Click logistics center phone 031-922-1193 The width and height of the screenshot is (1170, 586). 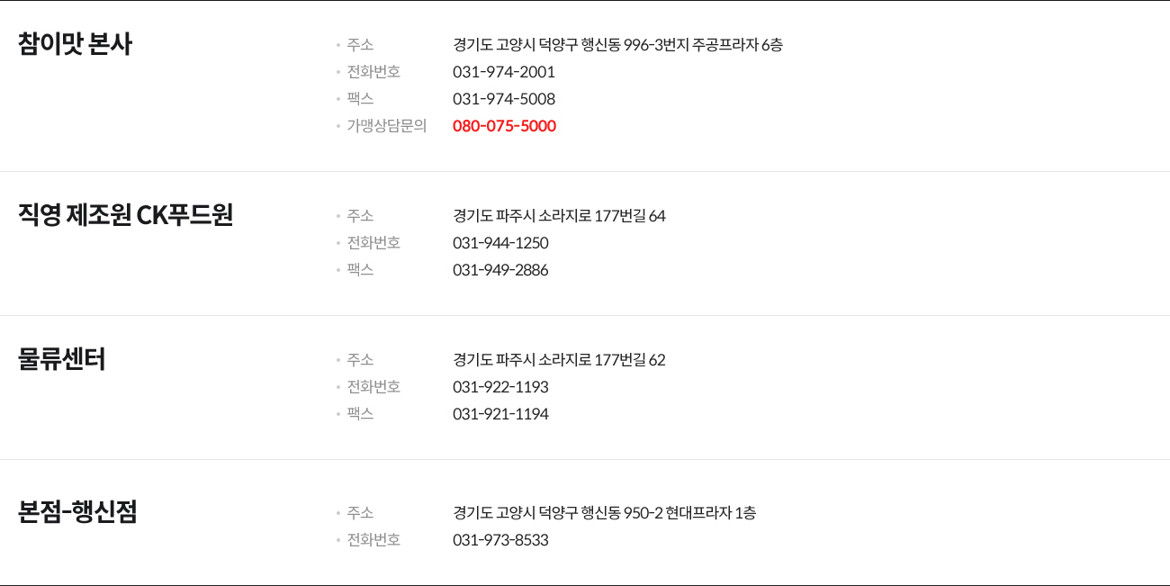pyautogui.click(x=500, y=386)
